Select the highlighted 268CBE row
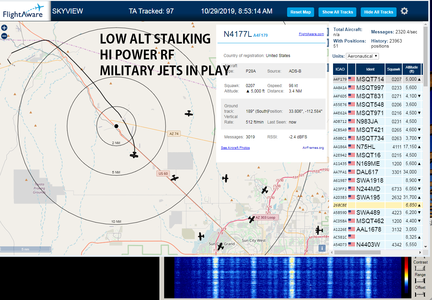The image size is (432, 300). point(378,205)
